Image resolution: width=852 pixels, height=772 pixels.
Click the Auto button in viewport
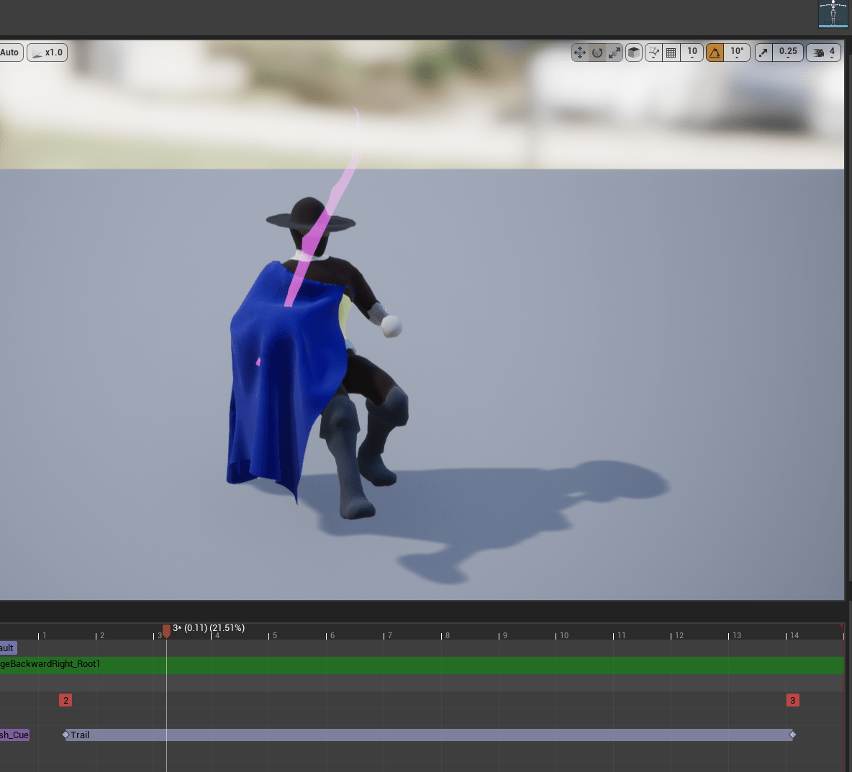pyautogui.click(x=10, y=53)
